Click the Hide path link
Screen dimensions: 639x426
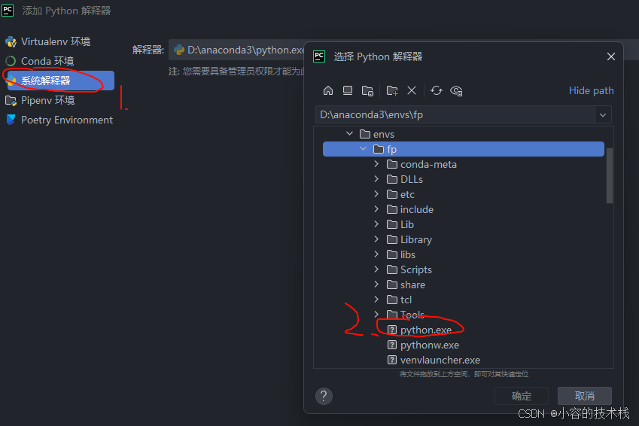(591, 90)
